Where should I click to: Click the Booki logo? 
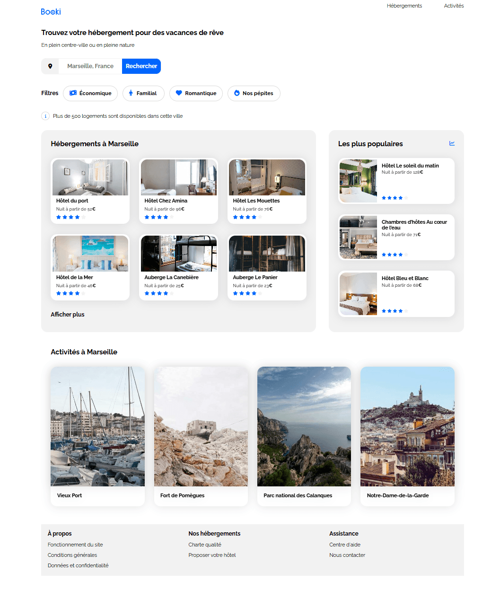[x=51, y=12]
